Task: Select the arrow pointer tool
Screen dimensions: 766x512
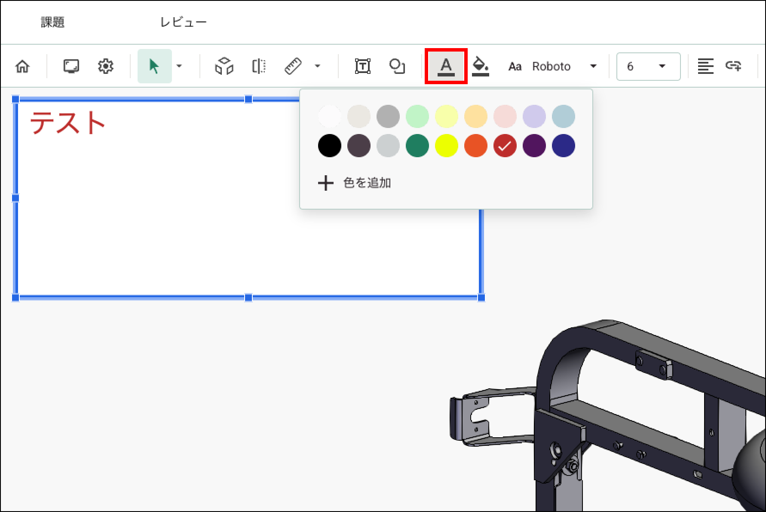Action: click(154, 66)
